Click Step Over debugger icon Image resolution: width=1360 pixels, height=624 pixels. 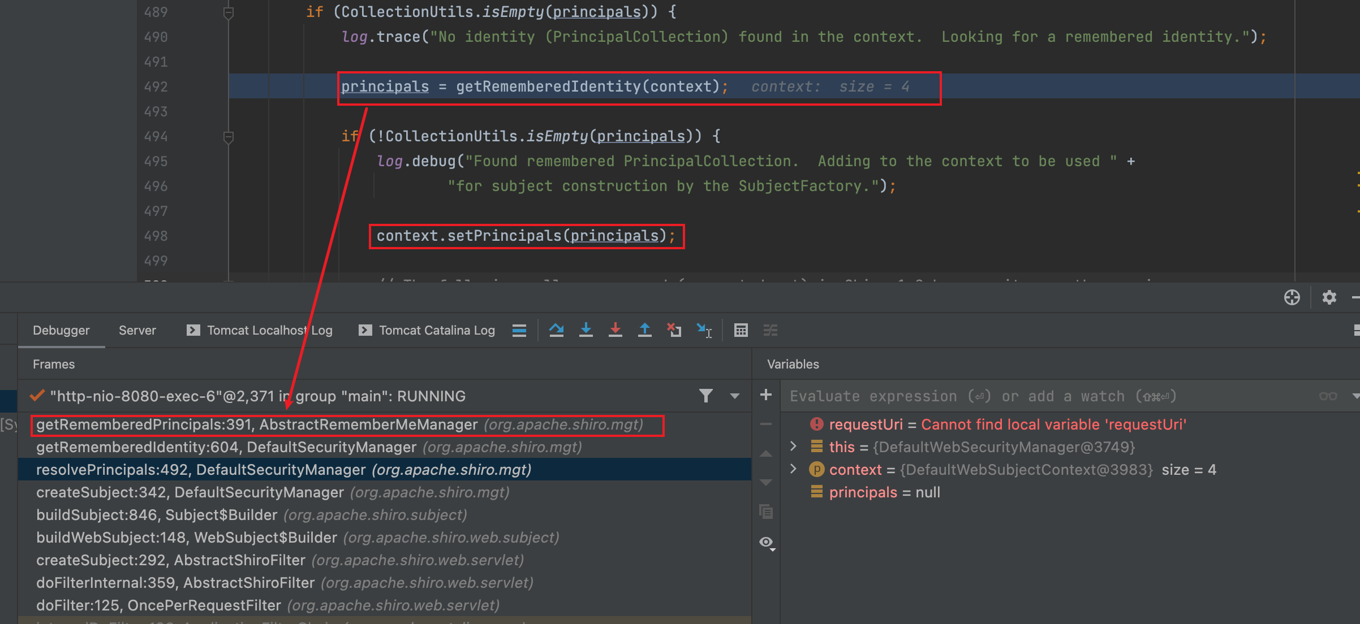[556, 330]
